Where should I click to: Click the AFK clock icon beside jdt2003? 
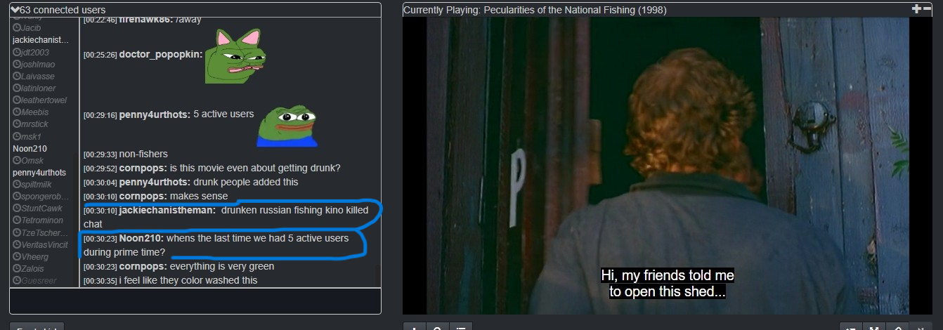click(x=17, y=53)
